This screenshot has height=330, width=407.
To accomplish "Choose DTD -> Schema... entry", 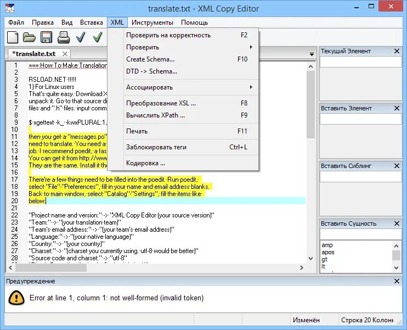I will pos(191,71).
